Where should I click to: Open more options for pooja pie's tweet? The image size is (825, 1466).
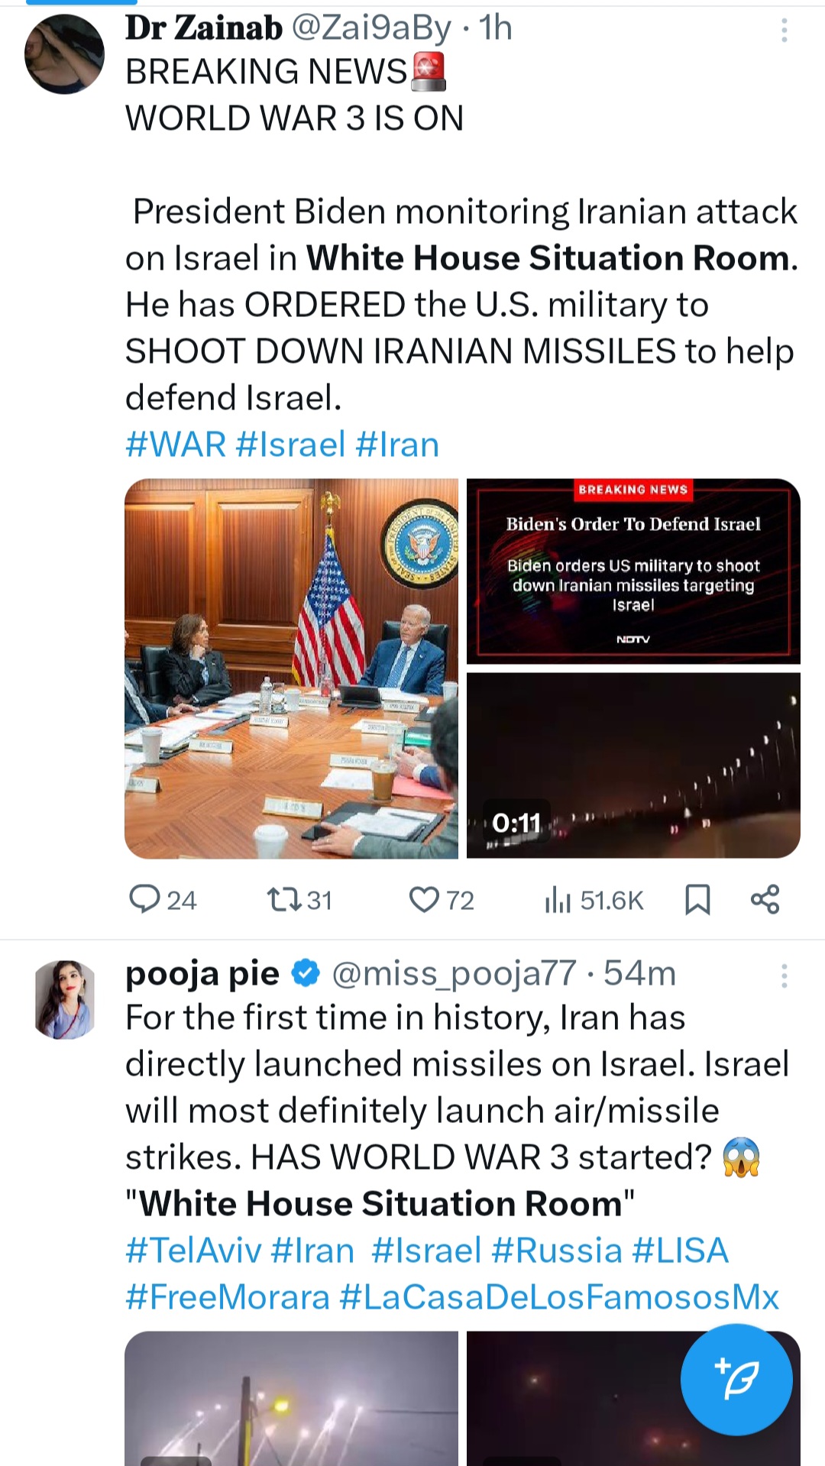pos(784,976)
